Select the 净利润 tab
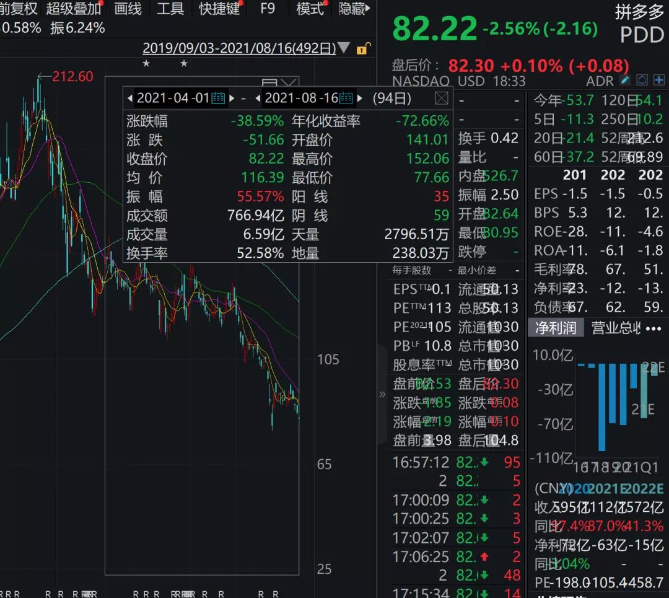The image size is (669, 598). click(x=556, y=328)
